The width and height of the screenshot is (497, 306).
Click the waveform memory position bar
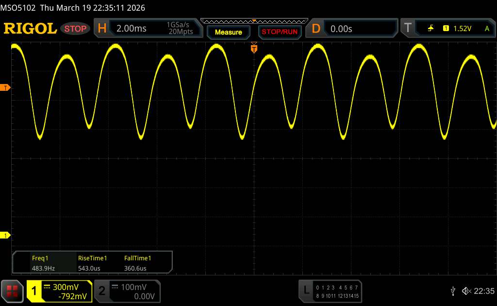coord(254,21)
